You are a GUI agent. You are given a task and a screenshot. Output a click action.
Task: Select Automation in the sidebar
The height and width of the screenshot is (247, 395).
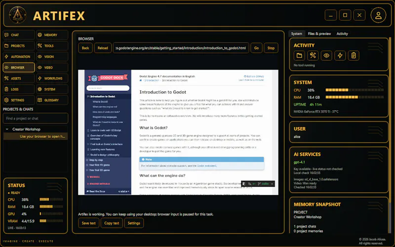[x=19, y=57]
